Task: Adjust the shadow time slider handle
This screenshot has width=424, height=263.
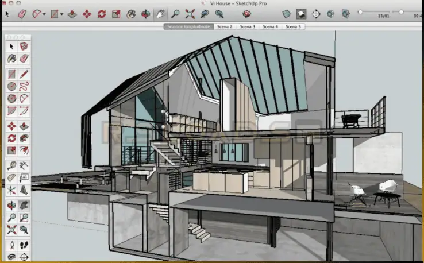Action: coord(401,12)
